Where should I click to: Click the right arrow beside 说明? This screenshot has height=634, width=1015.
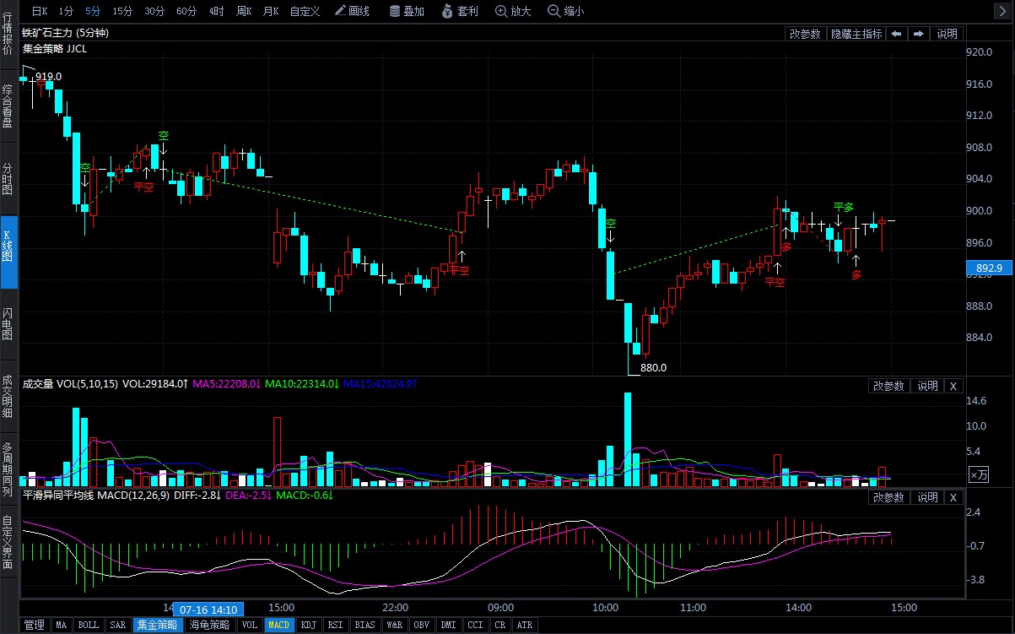(x=918, y=34)
